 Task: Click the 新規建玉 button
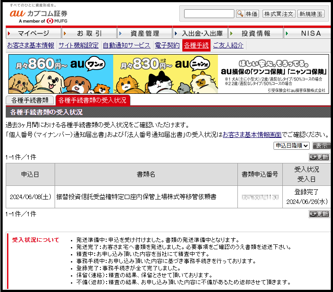tap(311, 14)
